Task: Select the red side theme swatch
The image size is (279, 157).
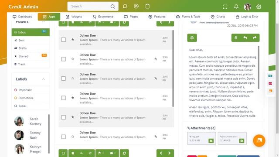Action: (270, 83)
